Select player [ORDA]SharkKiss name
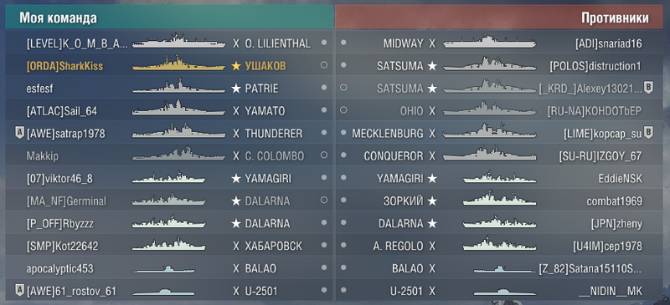The width and height of the screenshot is (670, 305). pos(64,66)
